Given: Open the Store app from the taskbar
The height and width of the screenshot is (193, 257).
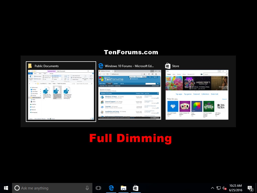Looking at the screenshot, I should click(136, 188).
